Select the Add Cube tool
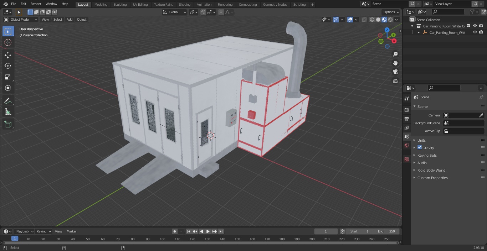 point(8,125)
